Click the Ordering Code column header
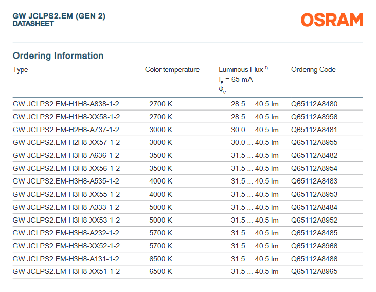The width and height of the screenshot is (376, 292). tap(313, 70)
